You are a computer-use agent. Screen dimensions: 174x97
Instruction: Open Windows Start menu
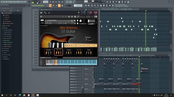[x=2, y=95]
